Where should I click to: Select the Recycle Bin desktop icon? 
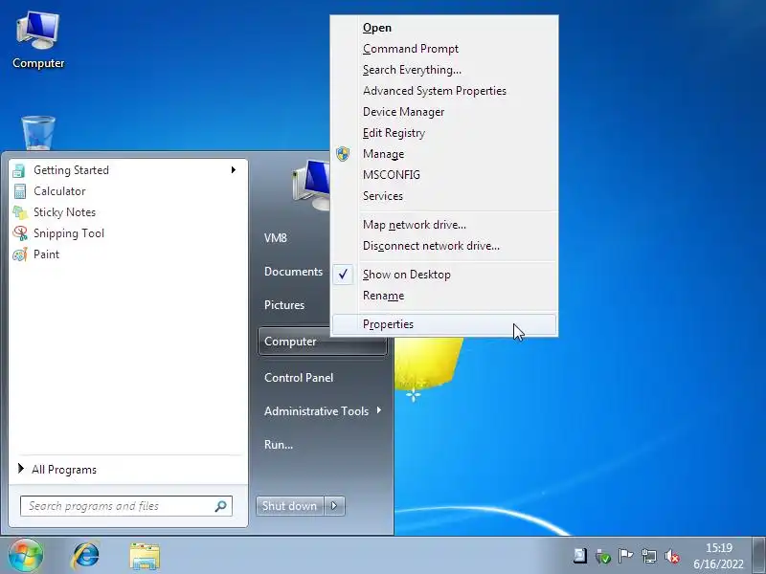pos(38,133)
